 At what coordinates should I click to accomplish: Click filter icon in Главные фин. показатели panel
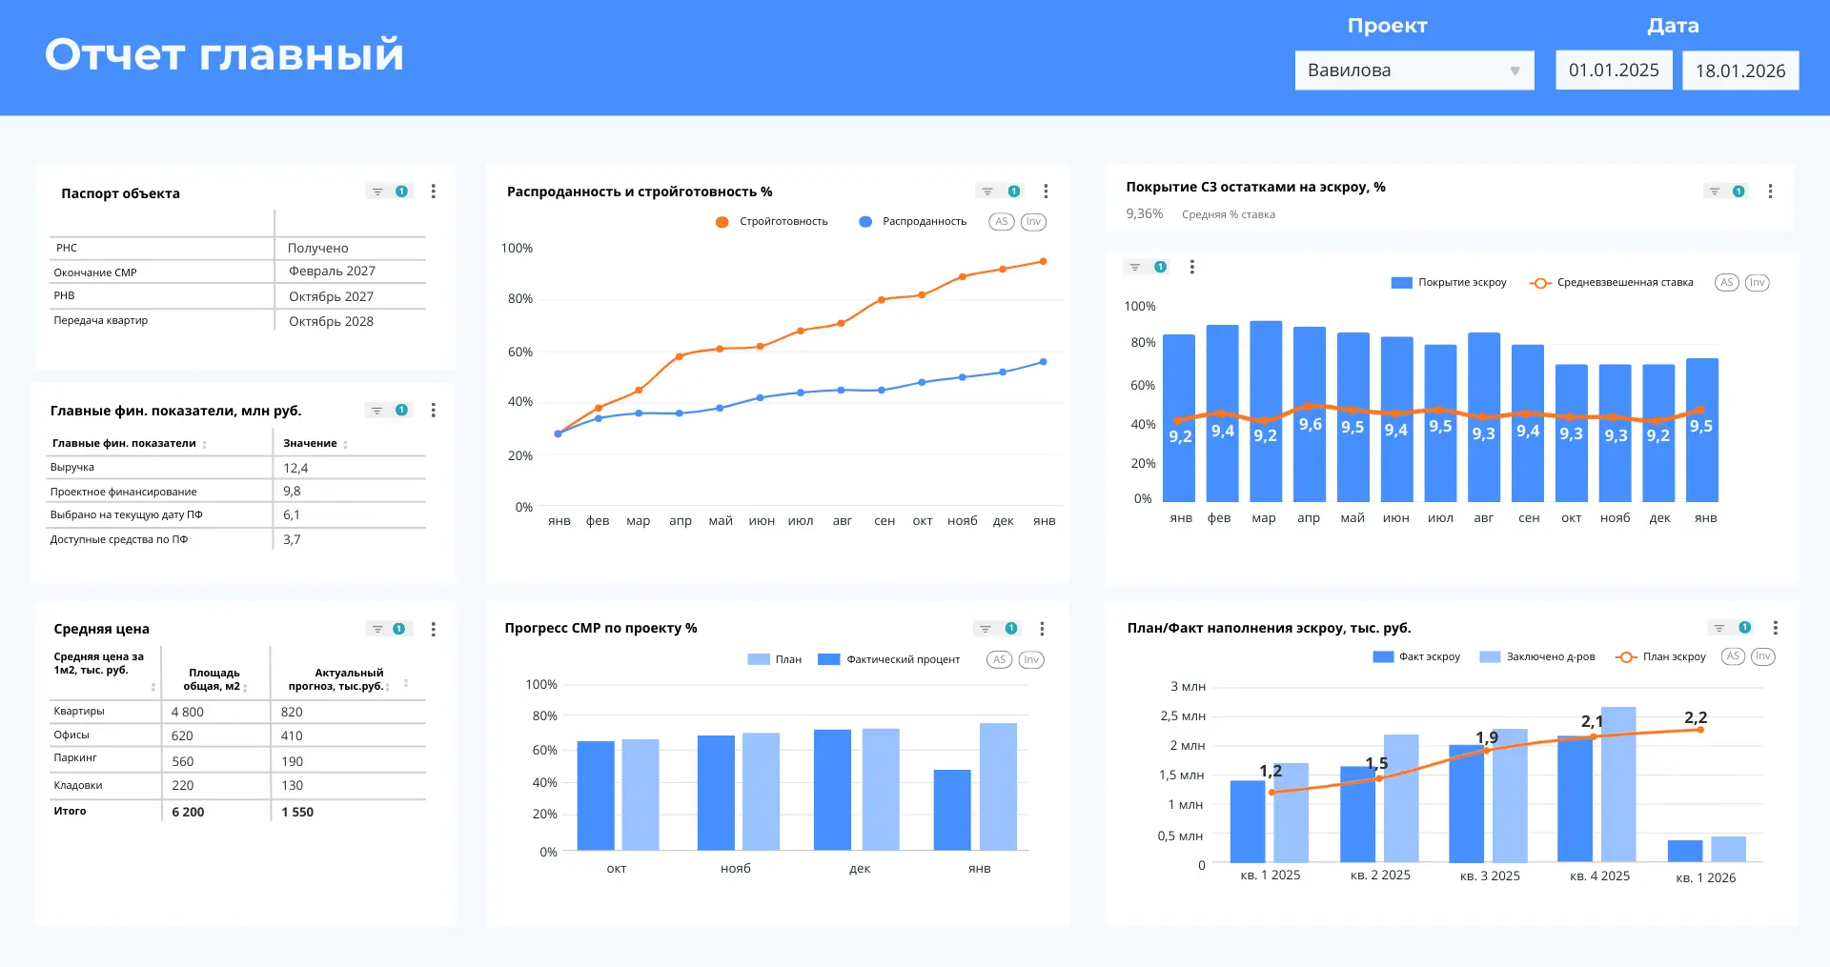point(377,411)
